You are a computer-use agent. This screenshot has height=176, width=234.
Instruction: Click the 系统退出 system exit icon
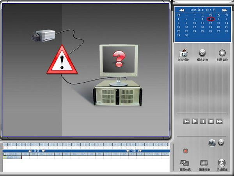(222, 163)
